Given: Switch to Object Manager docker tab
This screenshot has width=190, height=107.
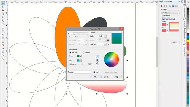Looking at the screenshot, I should click(x=185, y=11).
